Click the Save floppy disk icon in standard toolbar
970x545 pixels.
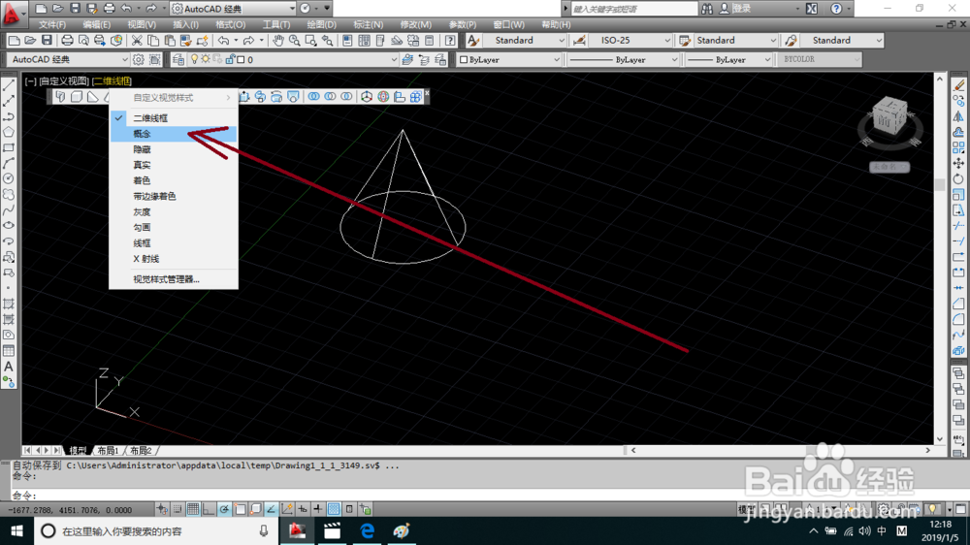point(47,41)
